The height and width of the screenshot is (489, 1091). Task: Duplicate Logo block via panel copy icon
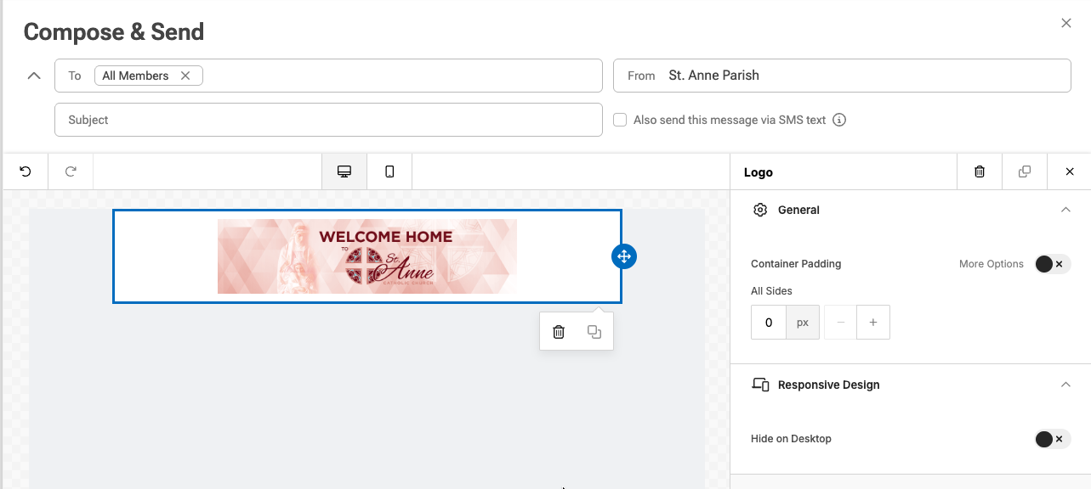[1025, 171]
